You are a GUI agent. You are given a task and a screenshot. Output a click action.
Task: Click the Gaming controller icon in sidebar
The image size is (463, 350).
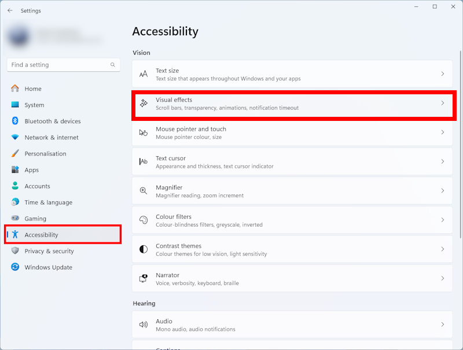click(15, 219)
